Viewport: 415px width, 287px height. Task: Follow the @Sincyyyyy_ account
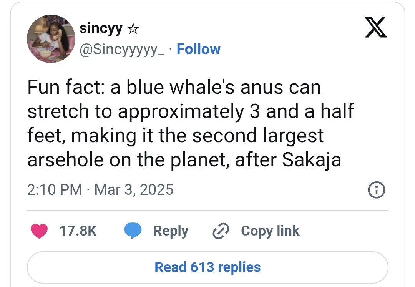pyautogui.click(x=198, y=50)
